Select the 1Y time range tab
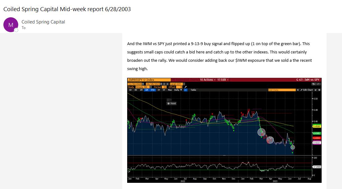This screenshot has height=189, width=342. tap(159, 90)
